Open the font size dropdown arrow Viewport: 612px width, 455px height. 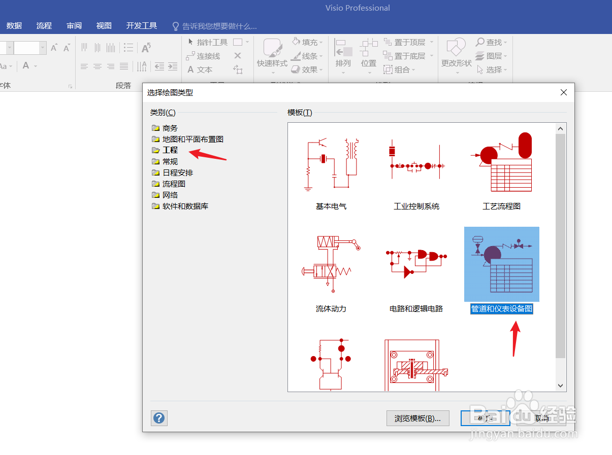click(x=43, y=48)
